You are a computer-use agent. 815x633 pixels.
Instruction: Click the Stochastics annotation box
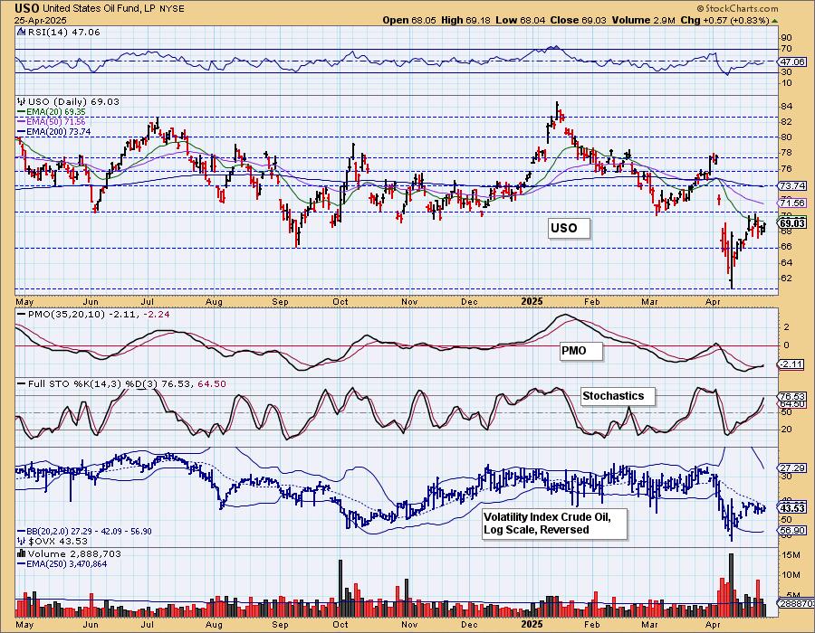(x=618, y=396)
